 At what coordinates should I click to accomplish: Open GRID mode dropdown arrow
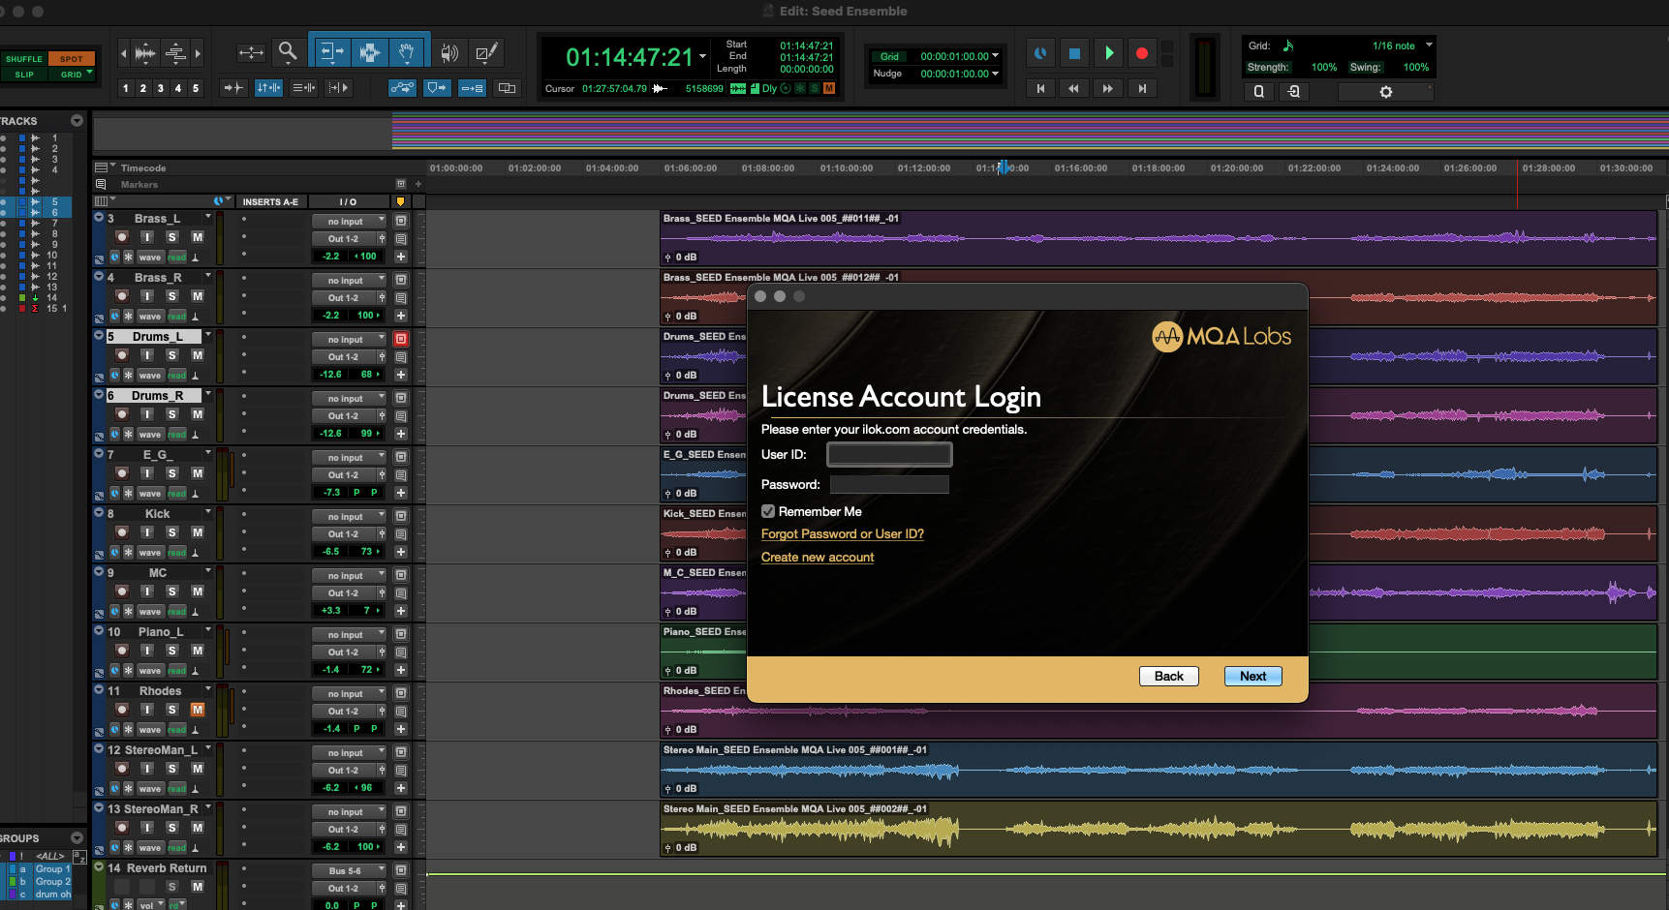coord(90,73)
